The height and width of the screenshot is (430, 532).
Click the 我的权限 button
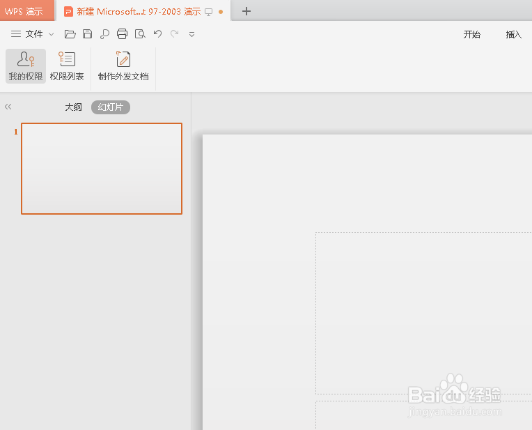pos(26,66)
